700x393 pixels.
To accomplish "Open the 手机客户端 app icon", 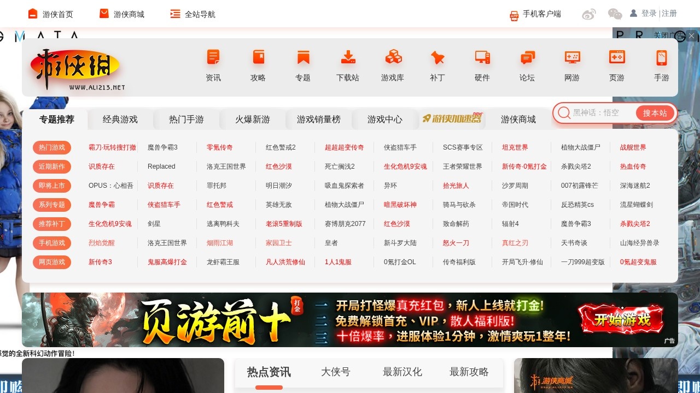I will [x=514, y=16].
